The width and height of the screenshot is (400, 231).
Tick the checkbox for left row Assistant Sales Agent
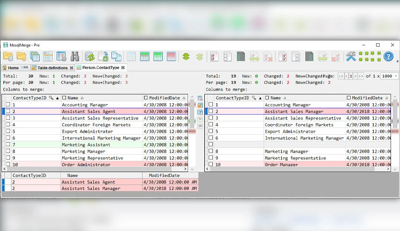[x=8, y=111]
